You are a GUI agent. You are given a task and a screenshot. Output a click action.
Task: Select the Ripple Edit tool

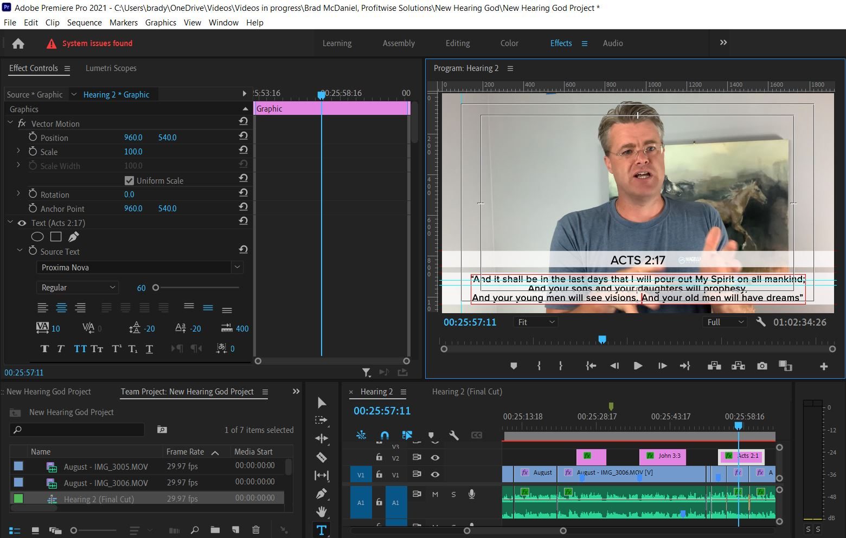tap(322, 438)
